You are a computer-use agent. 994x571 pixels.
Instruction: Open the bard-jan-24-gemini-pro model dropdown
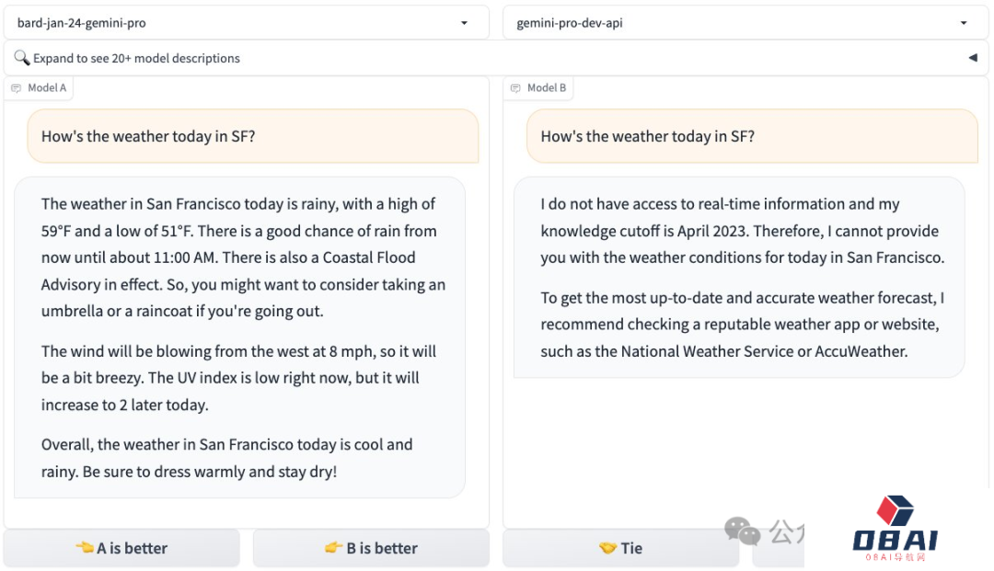[x=464, y=23]
